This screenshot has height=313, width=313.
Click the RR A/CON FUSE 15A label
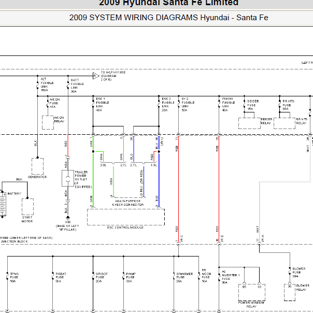click(206, 276)
